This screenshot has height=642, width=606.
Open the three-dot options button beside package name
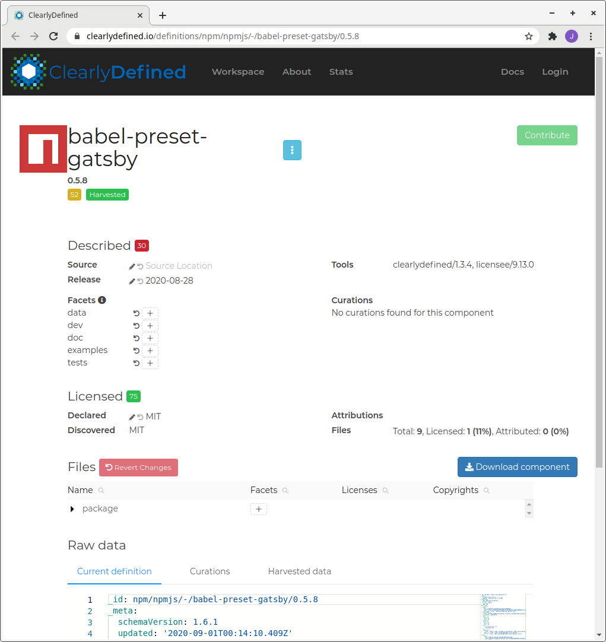coord(292,150)
